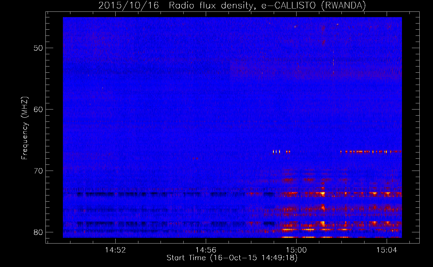Click the '60' frequency tick label

pos(38,109)
